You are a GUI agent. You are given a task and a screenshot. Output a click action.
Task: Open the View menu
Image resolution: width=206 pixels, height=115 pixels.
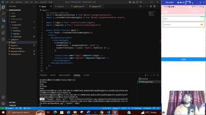[x=26, y=2]
